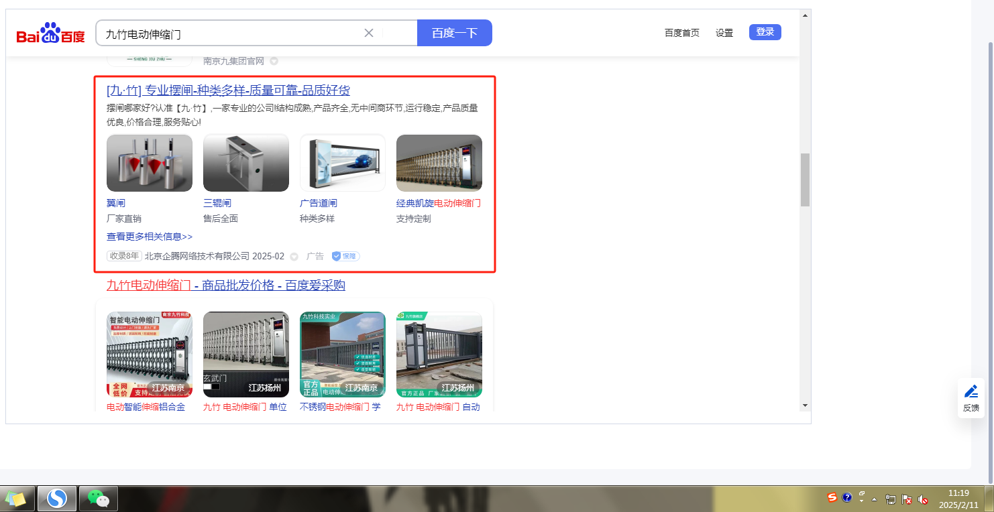Image resolution: width=994 pixels, height=512 pixels.
Task: Open 查看更多相关信息>> link
Action: coord(150,237)
